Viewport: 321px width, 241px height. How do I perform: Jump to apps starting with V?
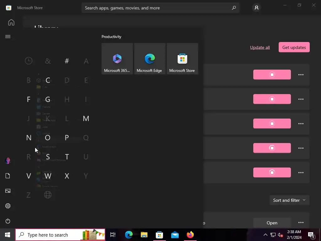pos(29,176)
